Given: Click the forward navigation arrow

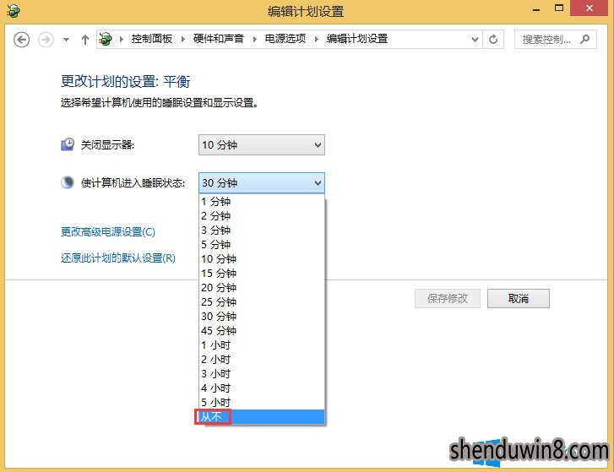Looking at the screenshot, I should 46,40.
